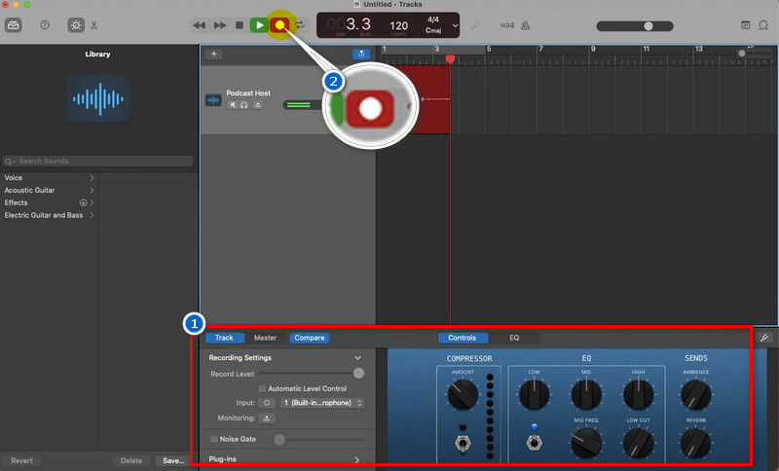Toggle the Count-in 1234 button
The height and width of the screenshot is (471, 779).
coord(506,25)
